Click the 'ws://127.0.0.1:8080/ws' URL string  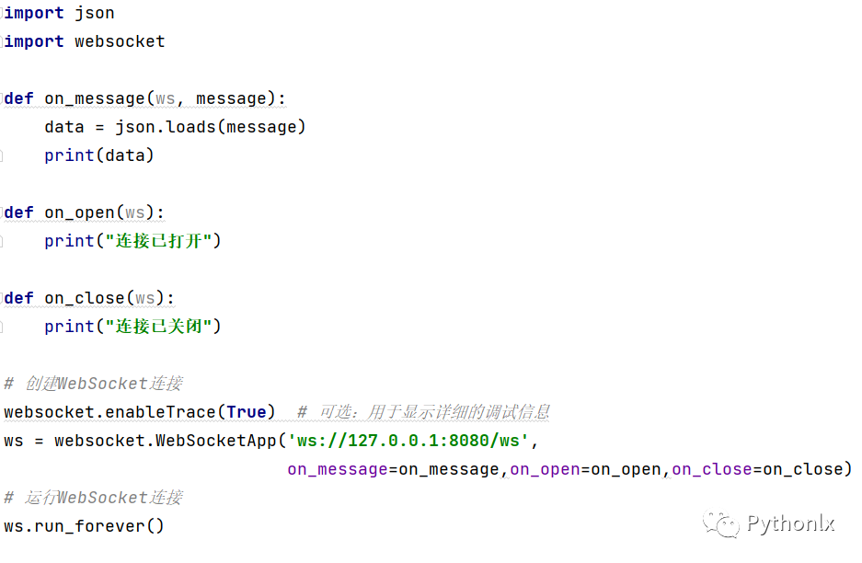click(x=408, y=441)
